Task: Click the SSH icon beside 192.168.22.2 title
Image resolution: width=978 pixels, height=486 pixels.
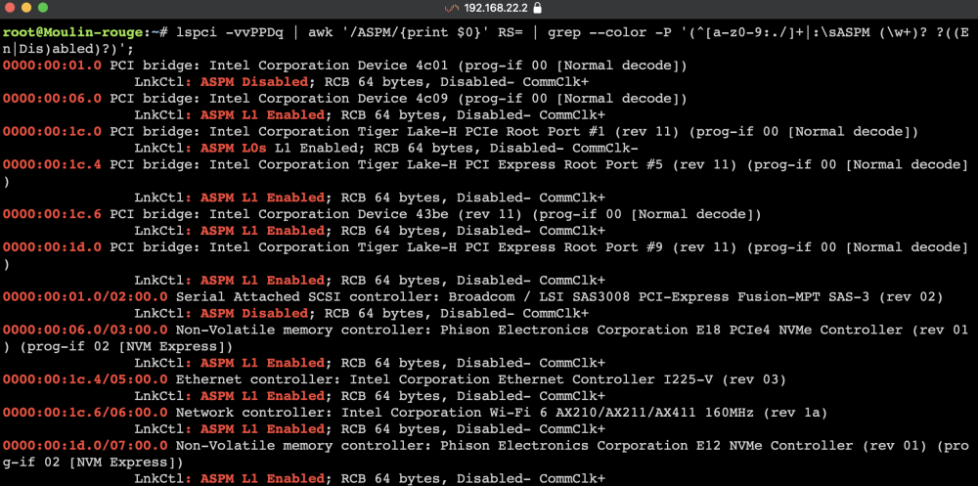Action: pyautogui.click(x=452, y=9)
